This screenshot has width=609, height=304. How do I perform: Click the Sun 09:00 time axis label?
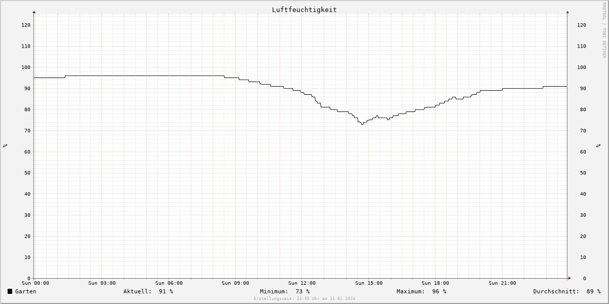(x=235, y=283)
